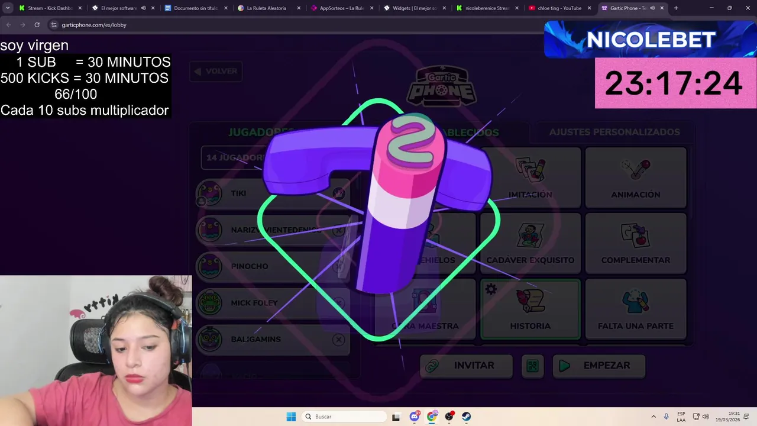The width and height of the screenshot is (757, 426).
Task: Choose the Cadáver Exquisito mode
Action: point(530,243)
